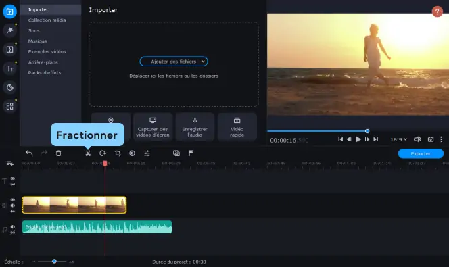
Task: Open the Filters magic wand panel
Action: 9,30
